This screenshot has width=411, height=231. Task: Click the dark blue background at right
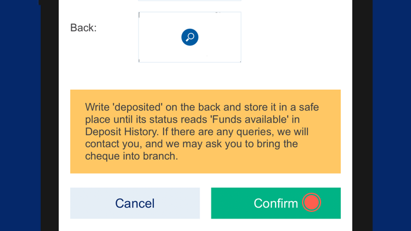click(x=392, y=115)
